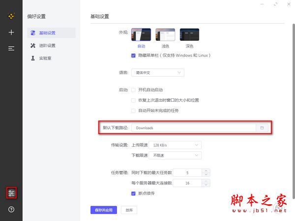Enable 恢复上次退出时窗口的大小和位置 checkbox
Image resolution: width=295 pixels, height=221 pixels.
133,100
